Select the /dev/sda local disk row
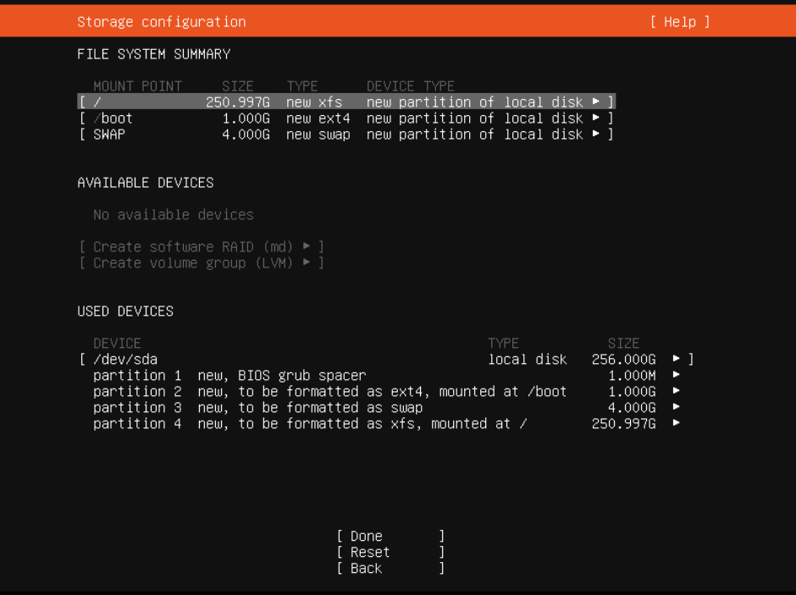796x595 pixels. tap(386, 360)
